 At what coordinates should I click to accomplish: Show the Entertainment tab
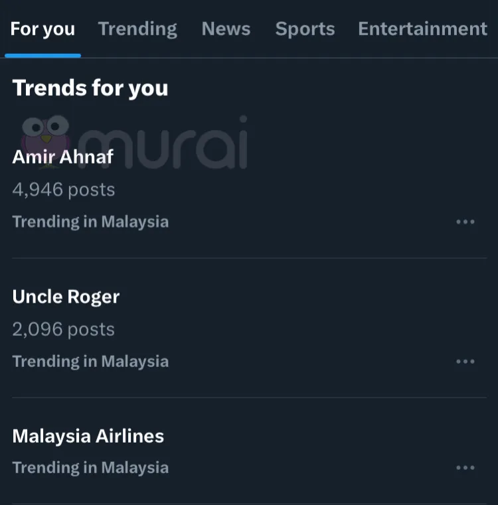(422, 29)
